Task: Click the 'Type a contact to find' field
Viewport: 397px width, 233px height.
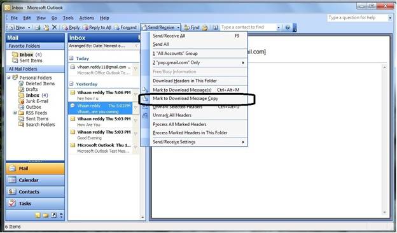Action: tap(248, 27)
